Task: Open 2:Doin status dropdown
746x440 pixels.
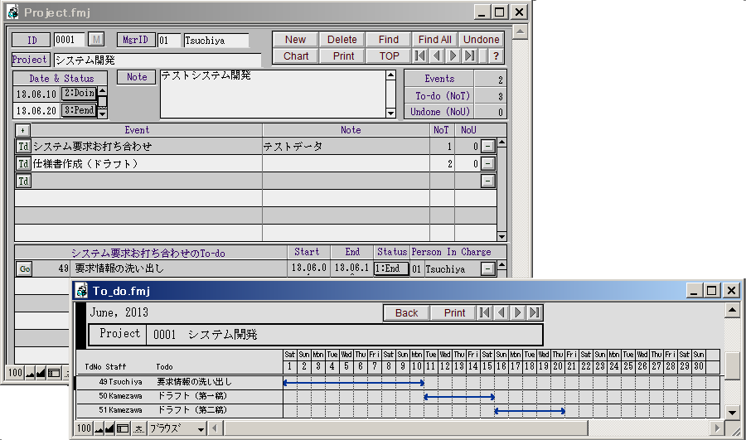Action: coord(79,94)
